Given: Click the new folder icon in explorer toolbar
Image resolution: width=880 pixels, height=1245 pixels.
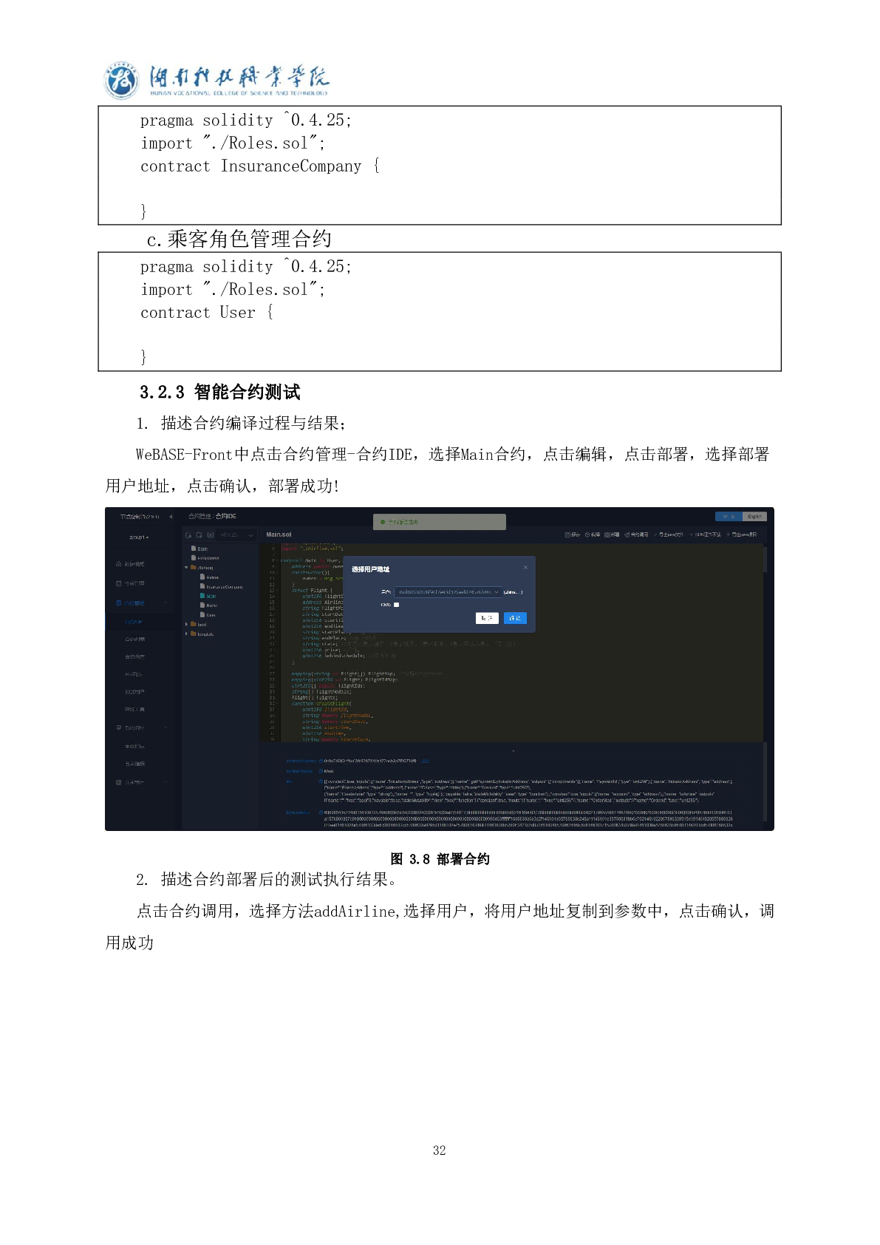Looking at the screenshot, I should 199,535.
